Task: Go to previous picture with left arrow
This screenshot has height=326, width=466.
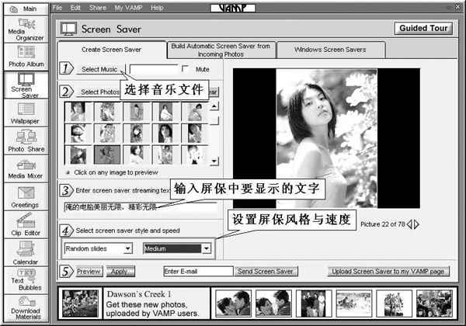Action: click(x=409, y=224)
